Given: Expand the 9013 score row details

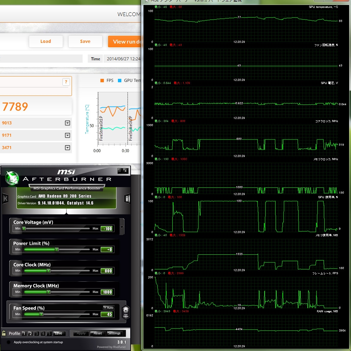Looking at the screenshot, I should (x=68, y=123).
